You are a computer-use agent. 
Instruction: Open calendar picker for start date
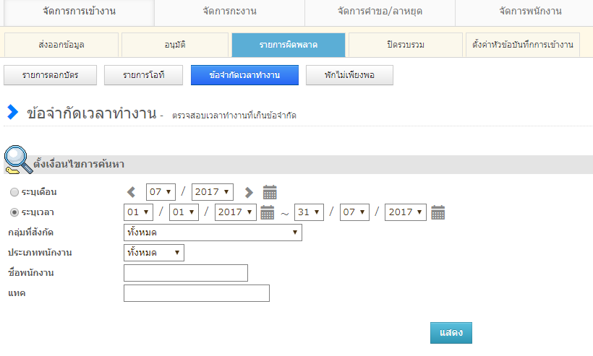coord(267,212)
